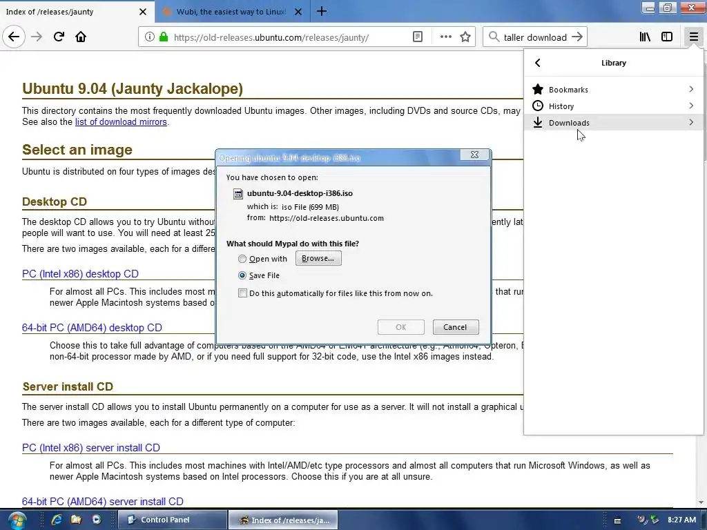Expand Bookmarks chevron arrow
The height and width of the screenshot is (530, 707).
coord(691,89)
